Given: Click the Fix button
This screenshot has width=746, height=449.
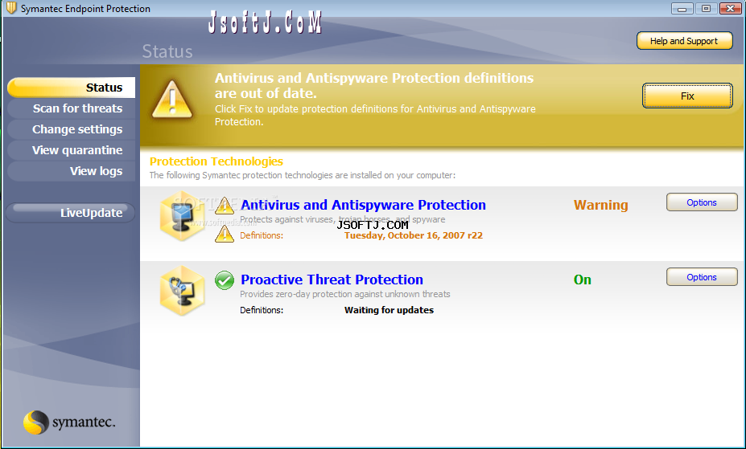Looking at the screenshot, I should click(687, 96).
